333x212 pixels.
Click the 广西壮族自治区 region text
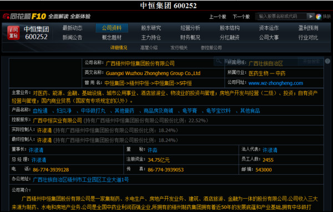coord(266,63)
